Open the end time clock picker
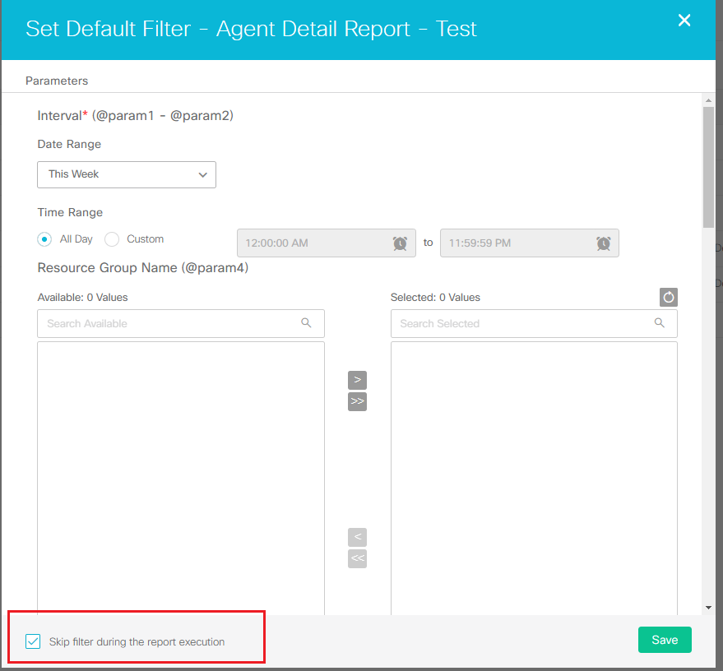Viewport: 723px width, 671px height. click(603, 243)
